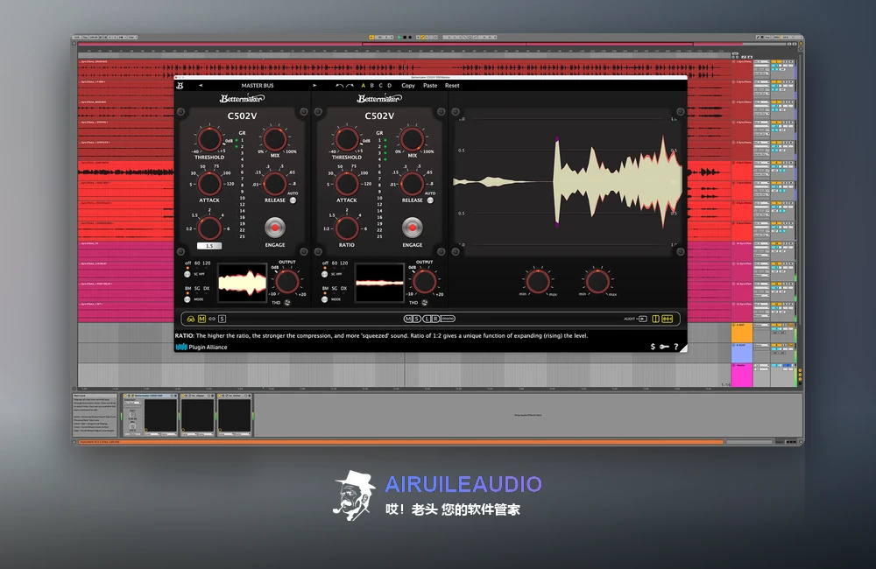Open help with question mark icon
The image size is (876, 569).
click(x=676, y=347)
